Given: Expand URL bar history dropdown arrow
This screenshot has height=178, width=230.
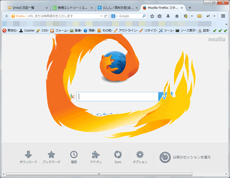Looking at the screenshot, I should (101, 16).
